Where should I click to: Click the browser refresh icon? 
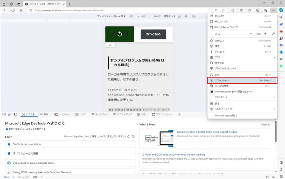(x=13, y=10)
